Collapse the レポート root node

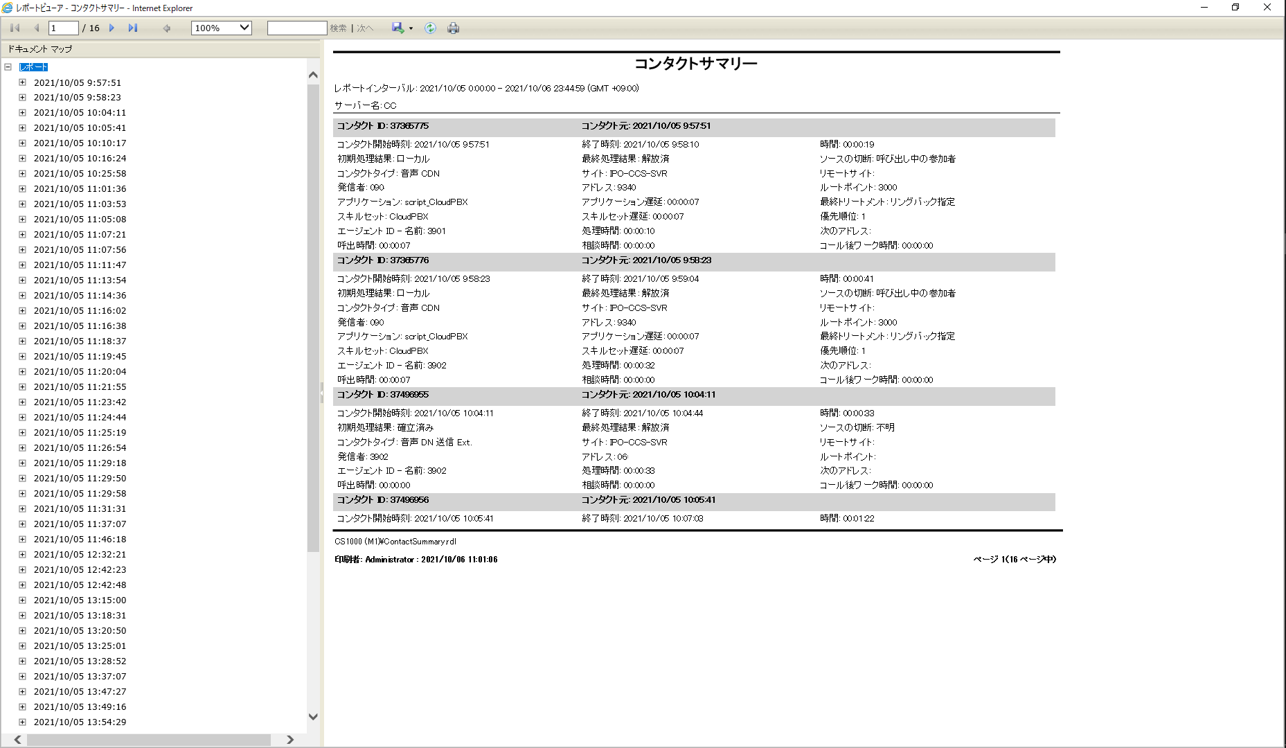pos(7,66)
